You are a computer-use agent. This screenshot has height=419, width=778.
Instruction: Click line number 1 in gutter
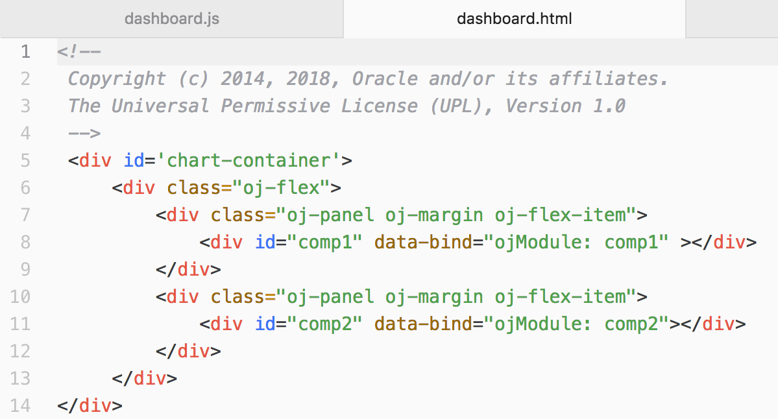[x=25, y=52]
